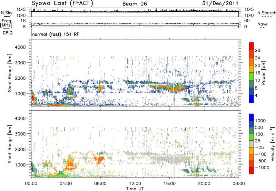Click the date '31/Dec/2011'

(220, 3)
